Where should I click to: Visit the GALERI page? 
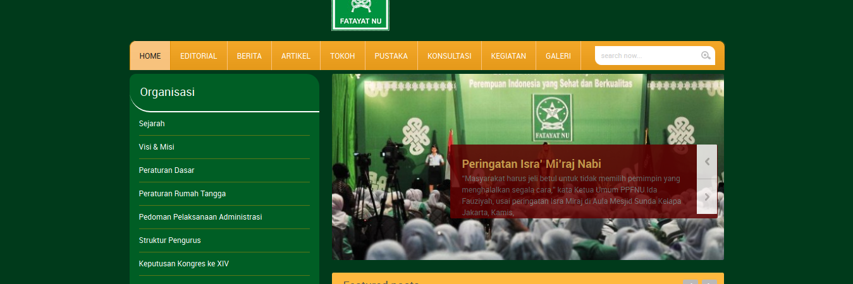point(558,56)
